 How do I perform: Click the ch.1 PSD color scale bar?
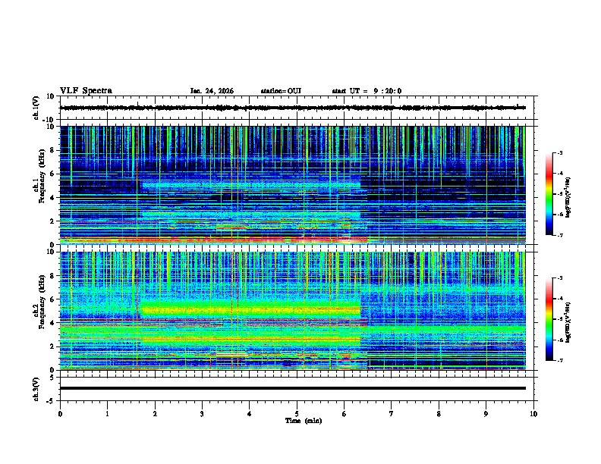[x=549, y=194]
